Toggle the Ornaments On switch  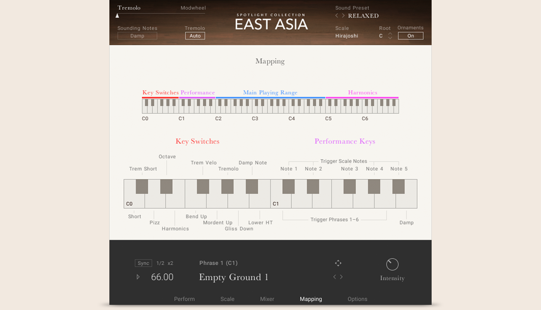[x=411, y=36]
